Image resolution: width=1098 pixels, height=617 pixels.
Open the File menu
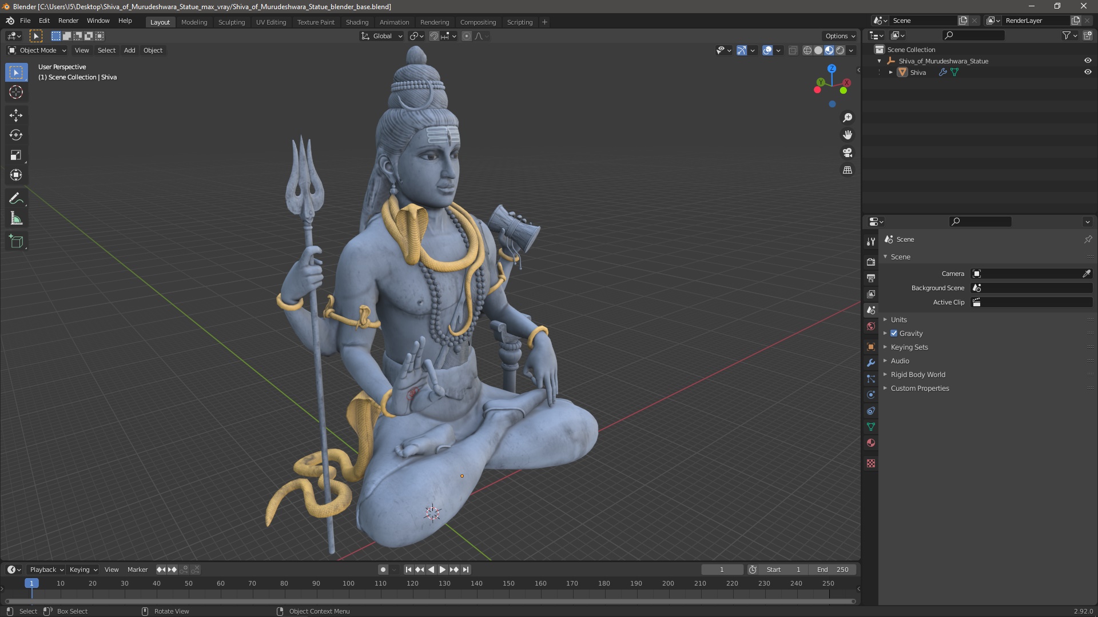(x=25, y=21)
